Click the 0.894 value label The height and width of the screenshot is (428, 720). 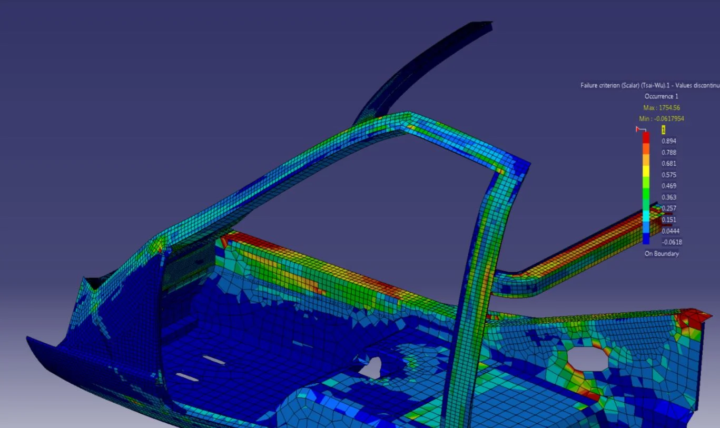point(668,141)
